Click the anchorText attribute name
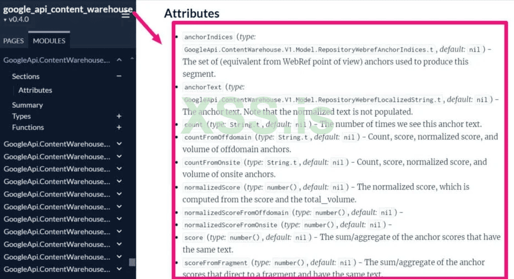514x279 pixels. point(203,87)
